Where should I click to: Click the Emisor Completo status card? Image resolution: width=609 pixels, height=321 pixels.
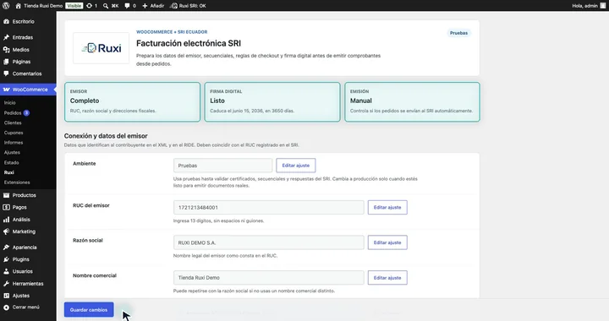tap(133, 102)
